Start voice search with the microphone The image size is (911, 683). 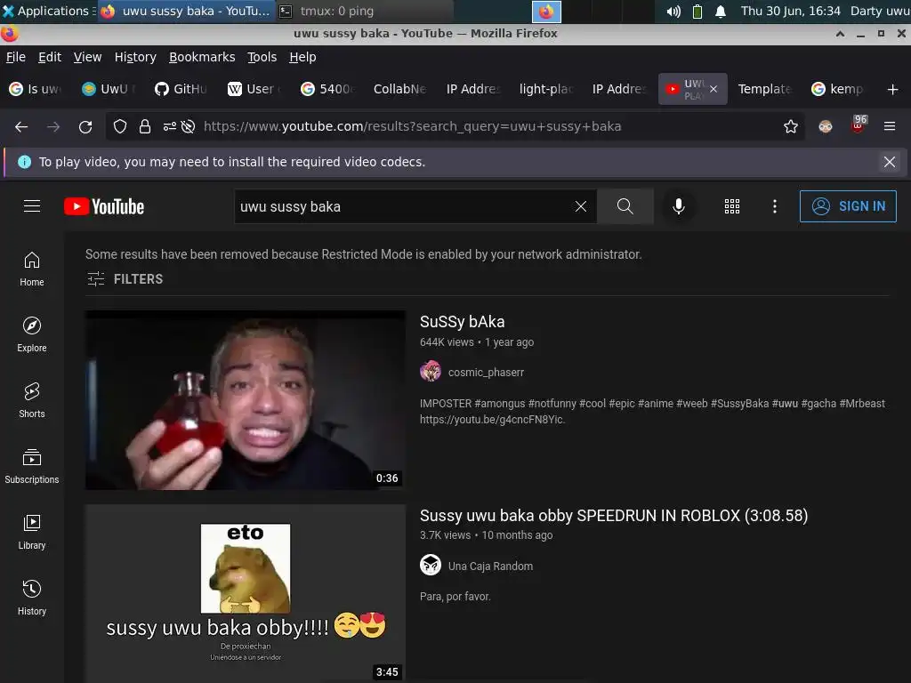[x=678, y=206]
